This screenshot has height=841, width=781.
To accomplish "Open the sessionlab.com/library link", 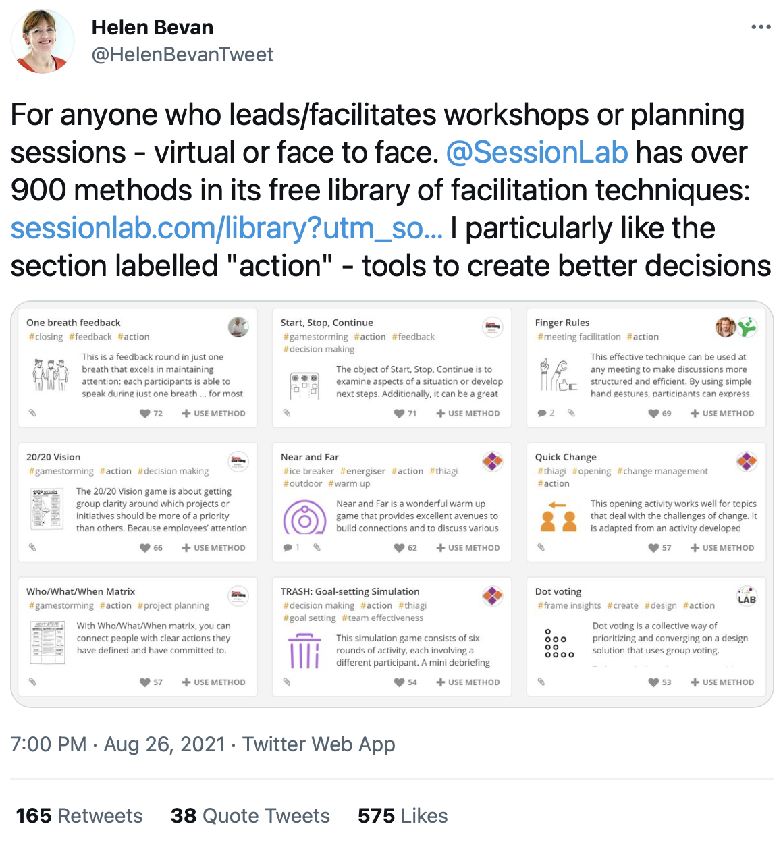I will (227, 228).
